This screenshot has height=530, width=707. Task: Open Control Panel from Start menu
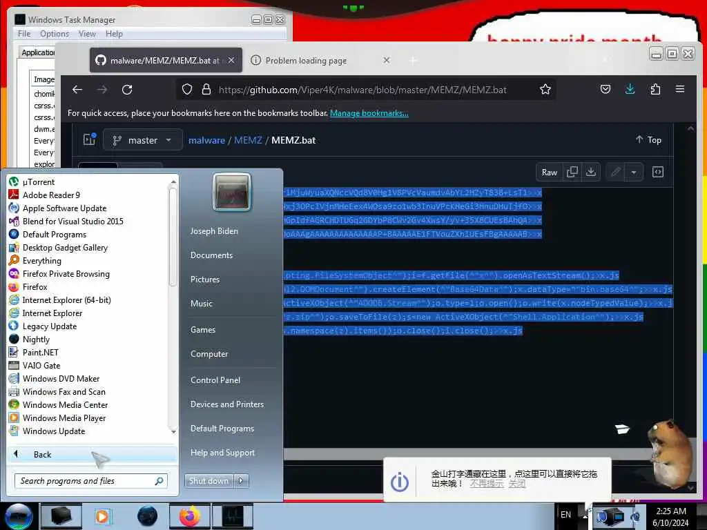pyautogui.click(x=215, y=380)
